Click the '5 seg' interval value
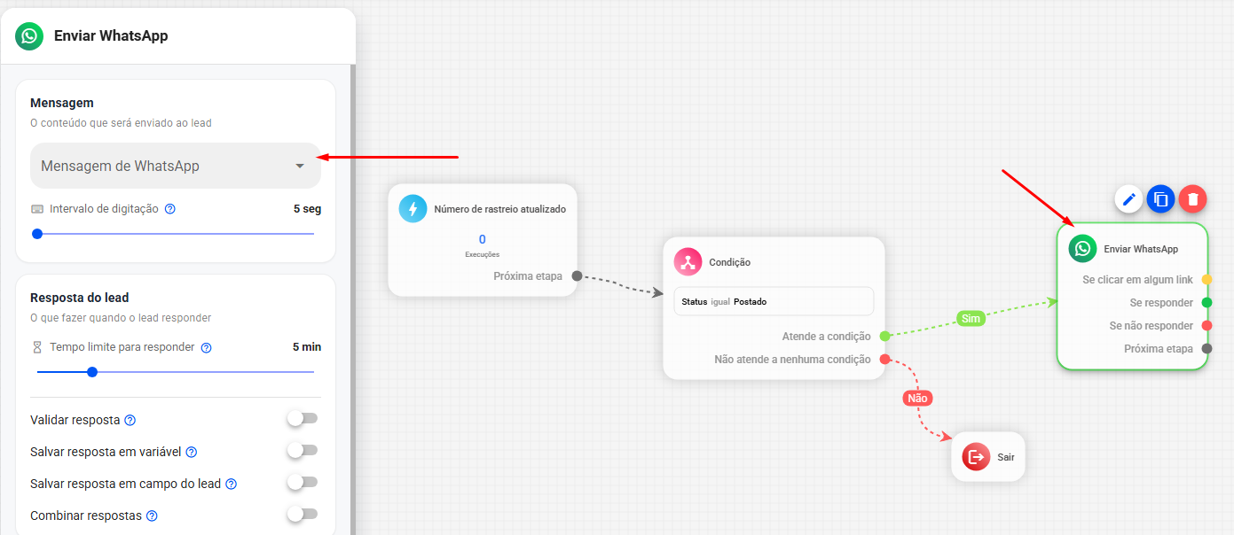 point(307,209)
